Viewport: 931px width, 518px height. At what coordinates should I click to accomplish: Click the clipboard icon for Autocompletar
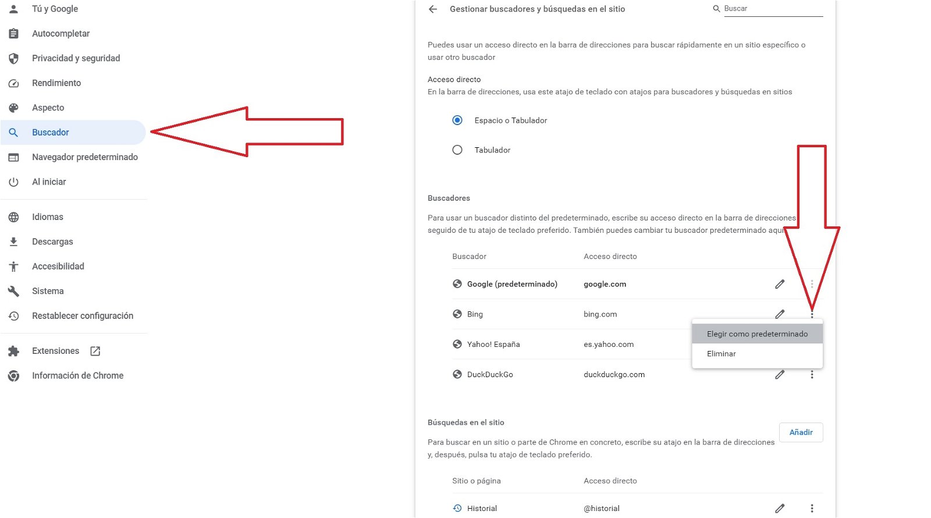[x=13, y=34]
